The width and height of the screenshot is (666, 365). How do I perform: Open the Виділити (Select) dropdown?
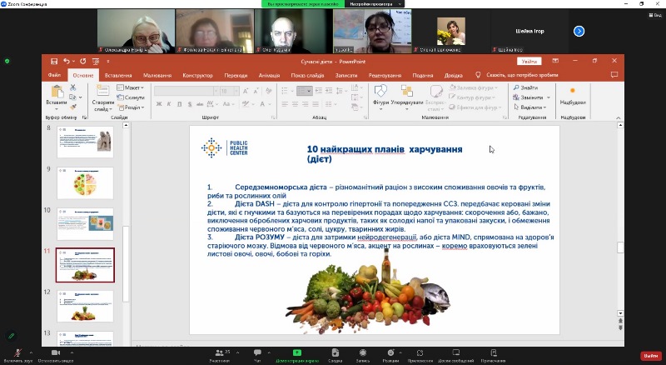coord(530,107)
